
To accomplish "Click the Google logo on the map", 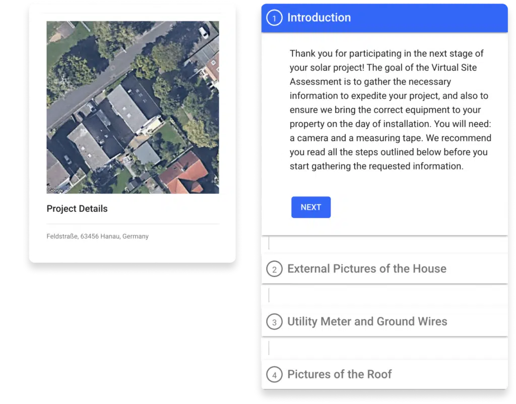I will coord(55,190).
